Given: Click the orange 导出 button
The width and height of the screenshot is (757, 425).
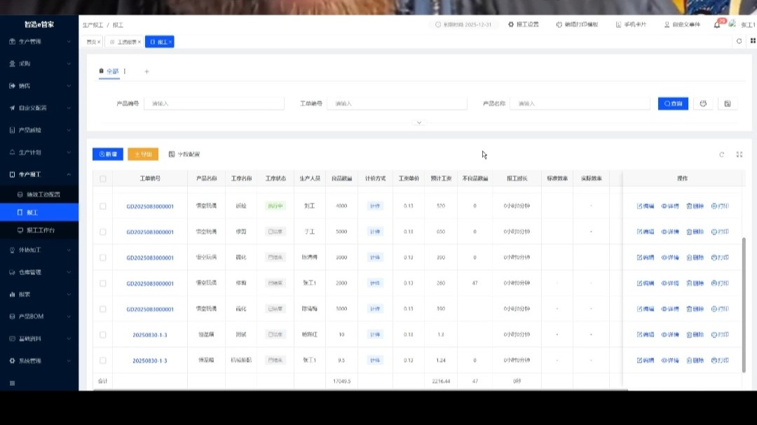Looking at the screenshot, I should (143, 154).
